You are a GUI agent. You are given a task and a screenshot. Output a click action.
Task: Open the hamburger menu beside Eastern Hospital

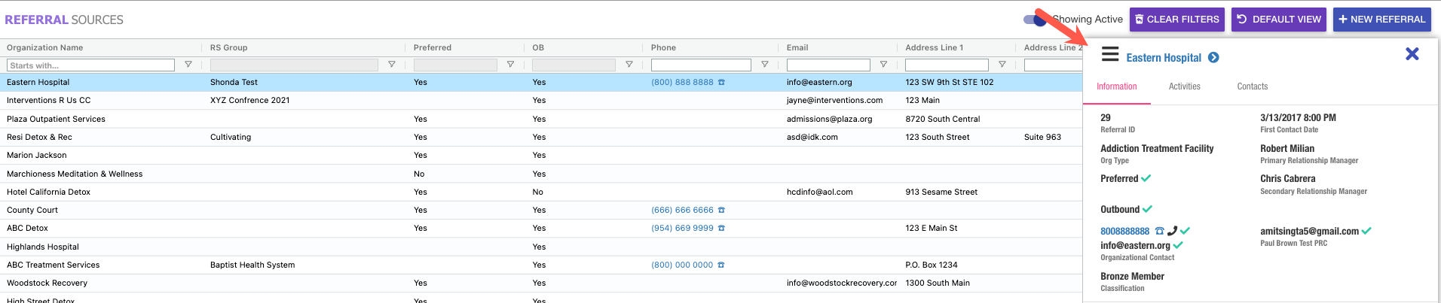[1109, 55]
